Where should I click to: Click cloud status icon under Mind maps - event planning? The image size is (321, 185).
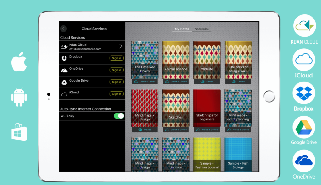click(229, 130)
